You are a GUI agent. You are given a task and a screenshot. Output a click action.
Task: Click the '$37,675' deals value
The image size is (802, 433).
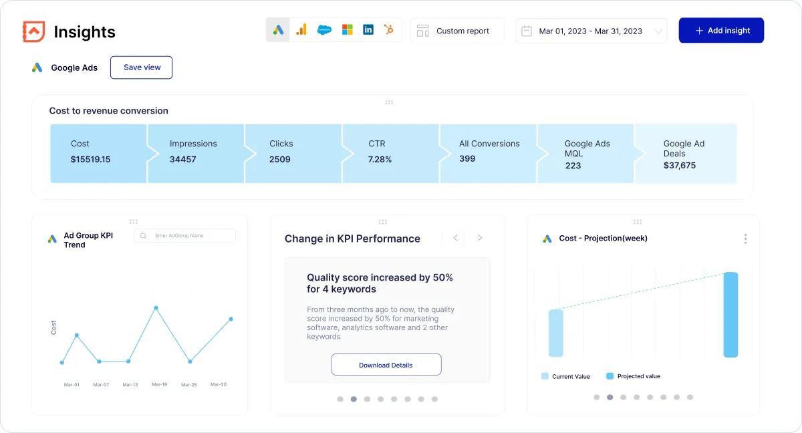(x=680, y=165)
